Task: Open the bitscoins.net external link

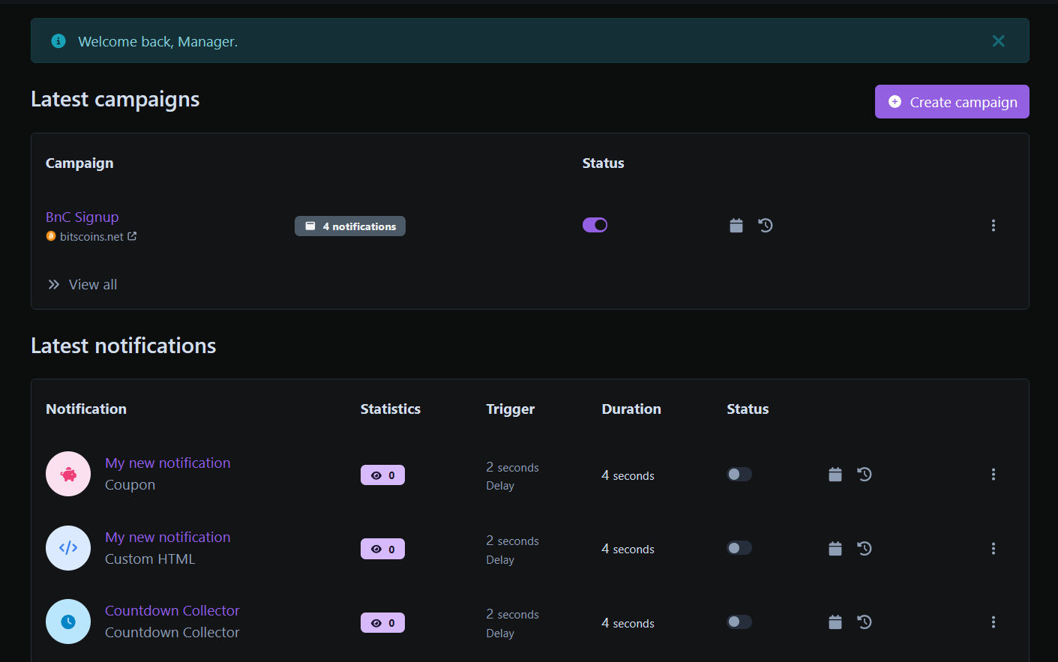Action: pos(92,236)
